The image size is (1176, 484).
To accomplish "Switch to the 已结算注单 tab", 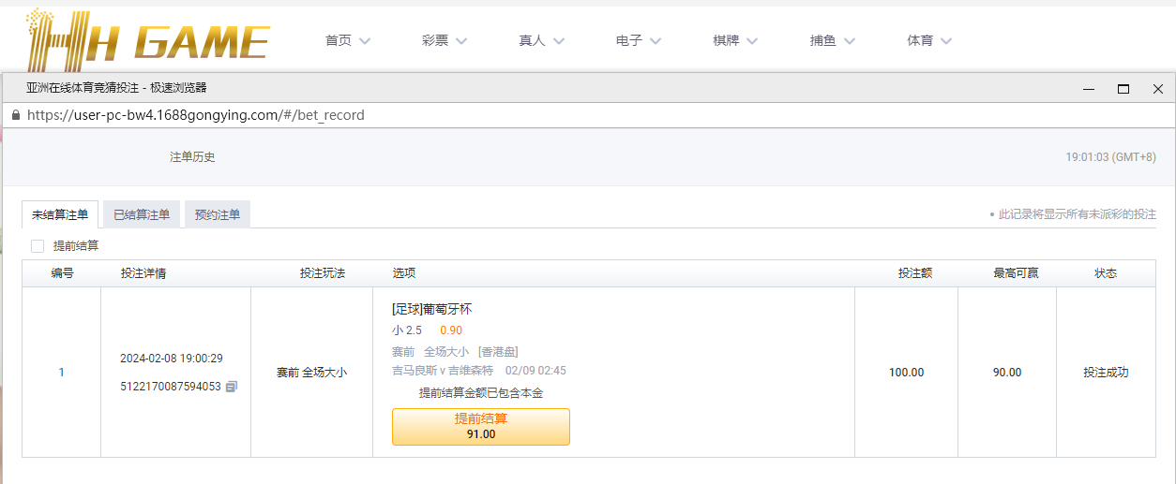I will [x=142, y=214].
